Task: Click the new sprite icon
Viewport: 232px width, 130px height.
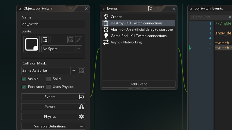Action: pyautogui.click(x=45, y=40)
